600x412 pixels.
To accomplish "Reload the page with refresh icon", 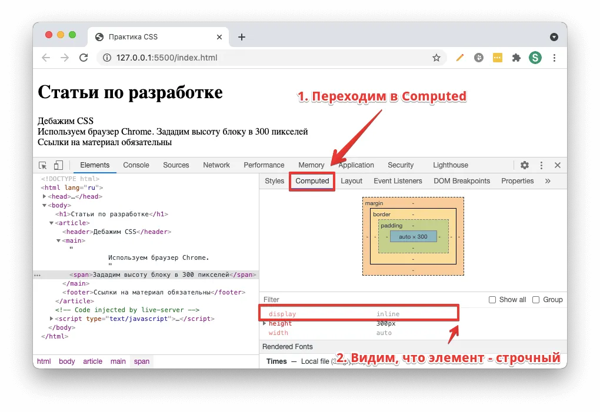I will 84,58.
